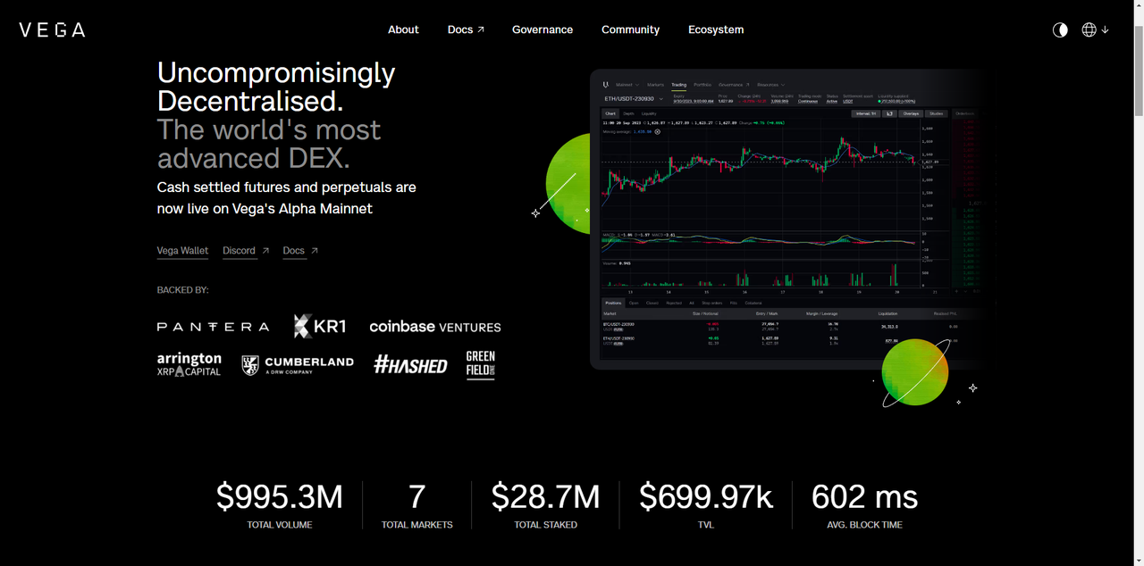Viewport: 1144px width, 566px height.
Task: Click the #Hashed logo
Action: 410,364
